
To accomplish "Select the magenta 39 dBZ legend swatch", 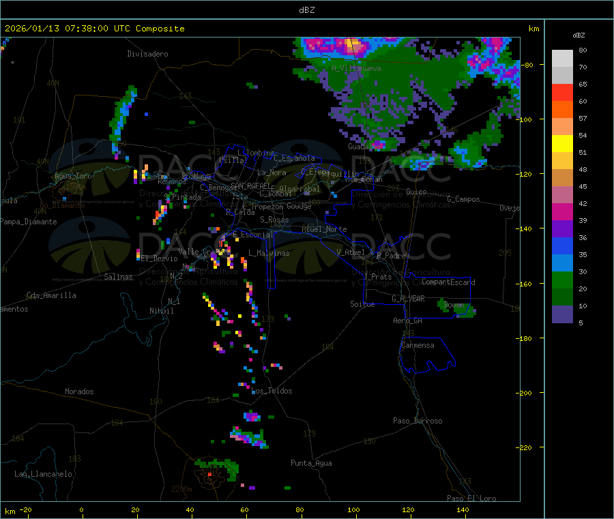I will pos(562,211).
